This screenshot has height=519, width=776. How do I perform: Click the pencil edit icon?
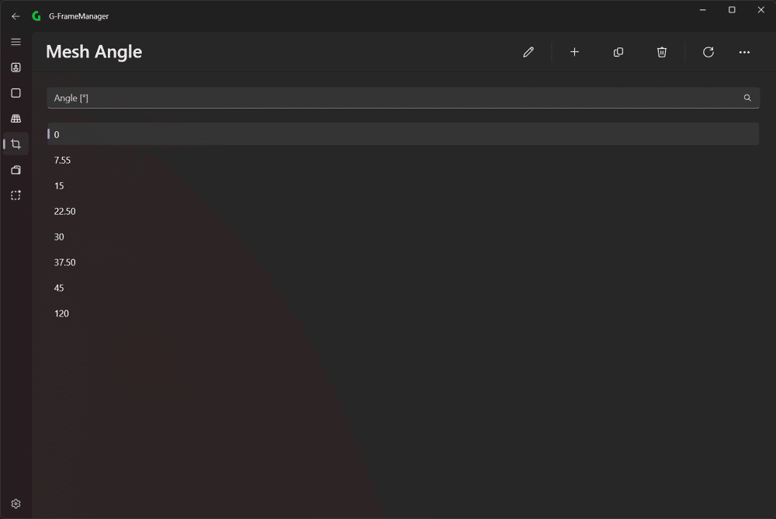pos(528,52)
